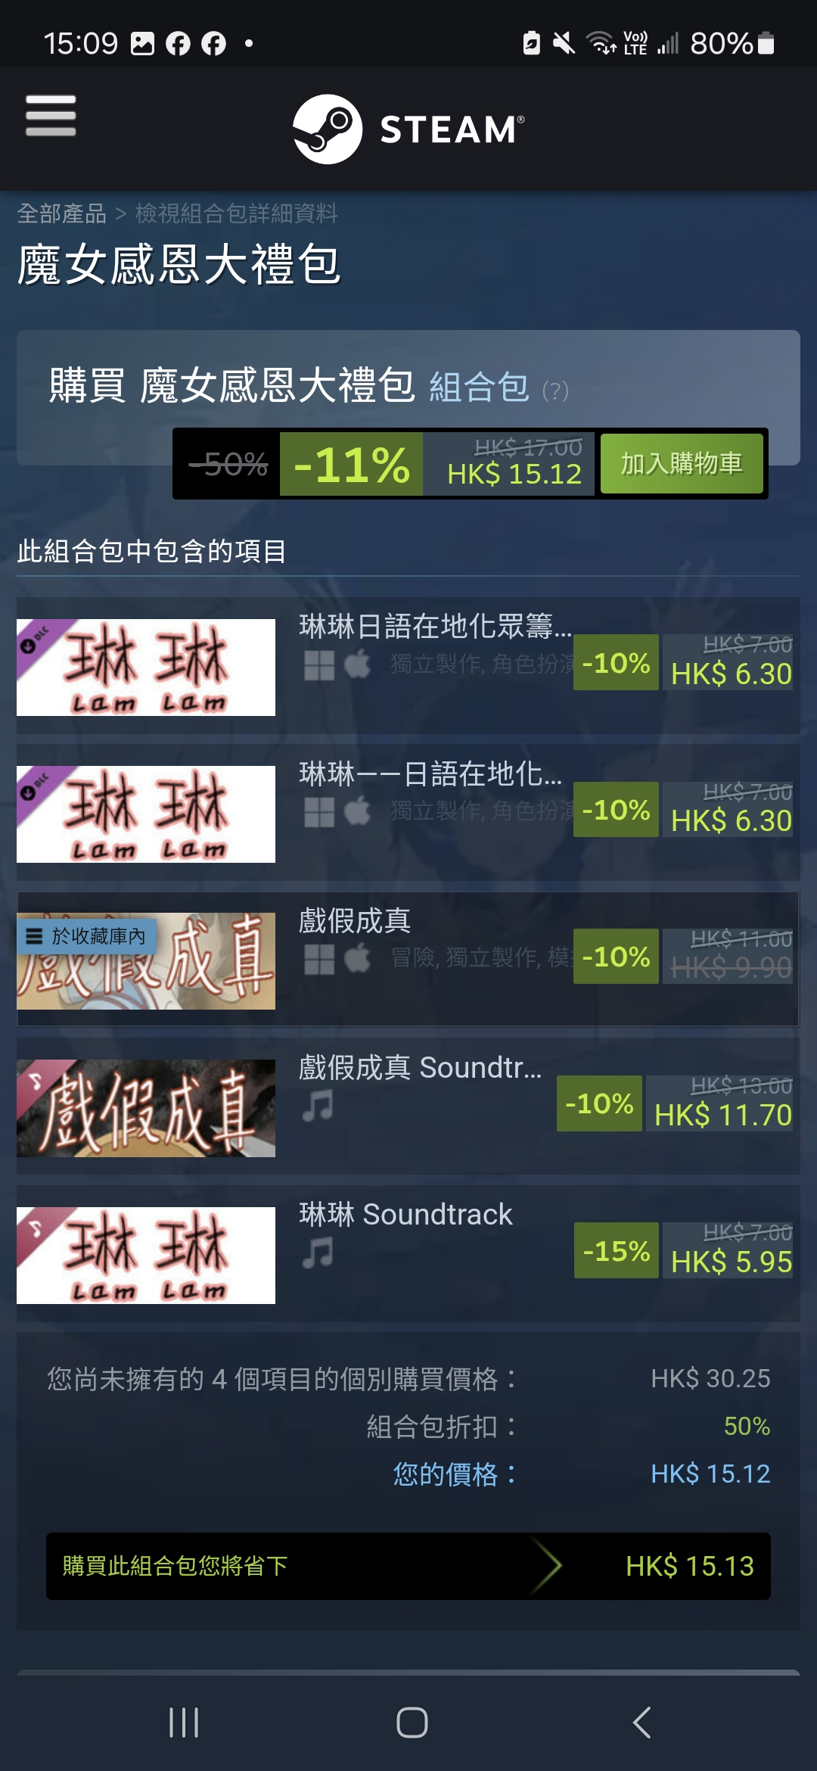Add 魔女感恩大禮包 bundle to cart
817x1771 pixels.
(x=682, y=463)
